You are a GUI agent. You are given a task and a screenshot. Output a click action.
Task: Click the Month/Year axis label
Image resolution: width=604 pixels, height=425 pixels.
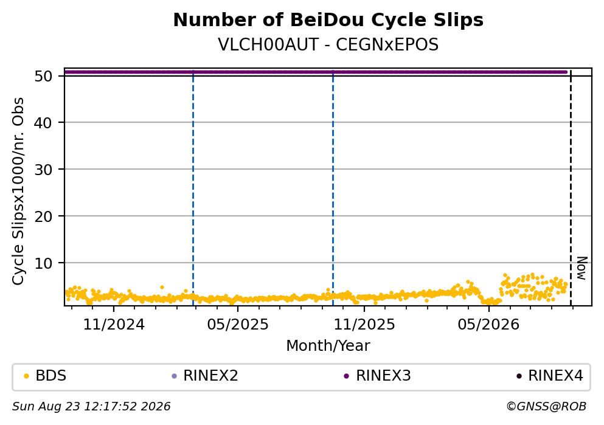pos(328,346)
